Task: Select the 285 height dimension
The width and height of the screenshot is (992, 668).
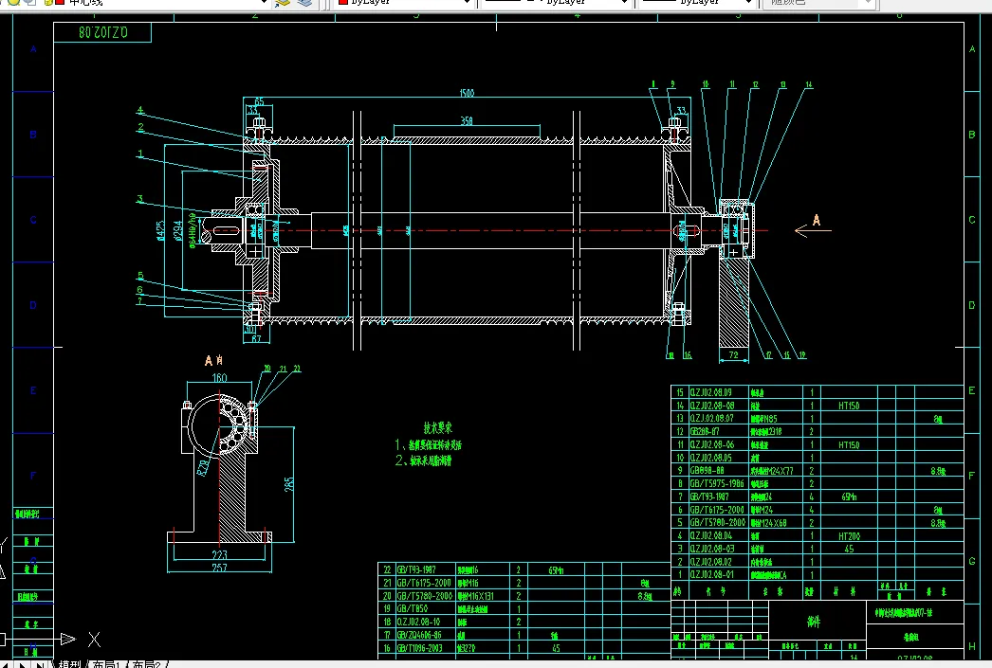Action: click(289, 485)
